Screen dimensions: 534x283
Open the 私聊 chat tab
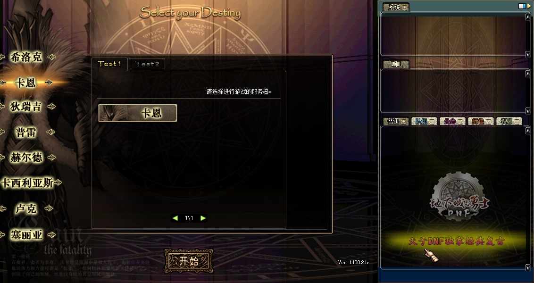[x=509, y=121]
